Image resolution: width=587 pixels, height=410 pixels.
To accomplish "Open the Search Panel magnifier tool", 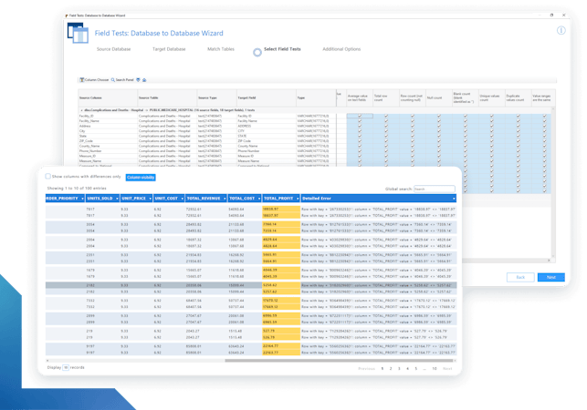I will [122, 80].
